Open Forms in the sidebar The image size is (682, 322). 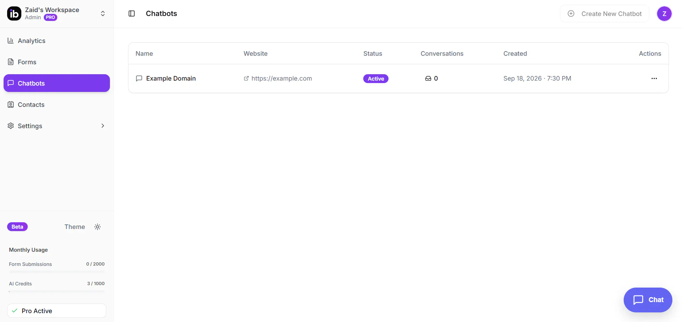click(x=57, y=62)
